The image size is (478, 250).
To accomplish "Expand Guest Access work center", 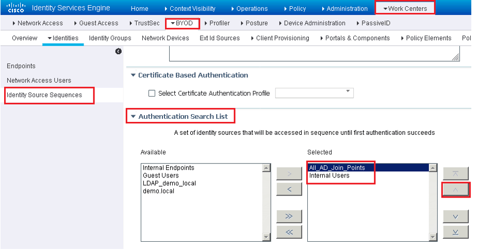I will (96, 23).
